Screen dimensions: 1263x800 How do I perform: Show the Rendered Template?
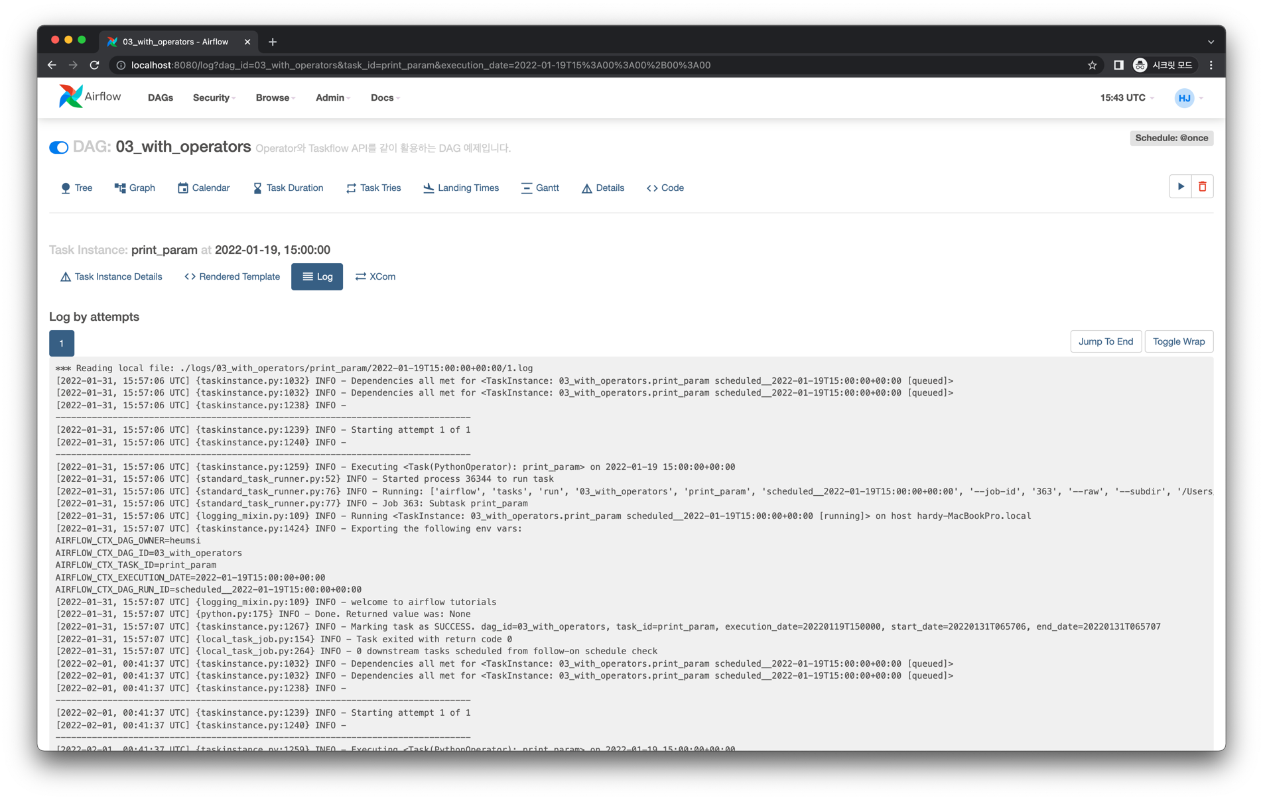coord(232,276)
